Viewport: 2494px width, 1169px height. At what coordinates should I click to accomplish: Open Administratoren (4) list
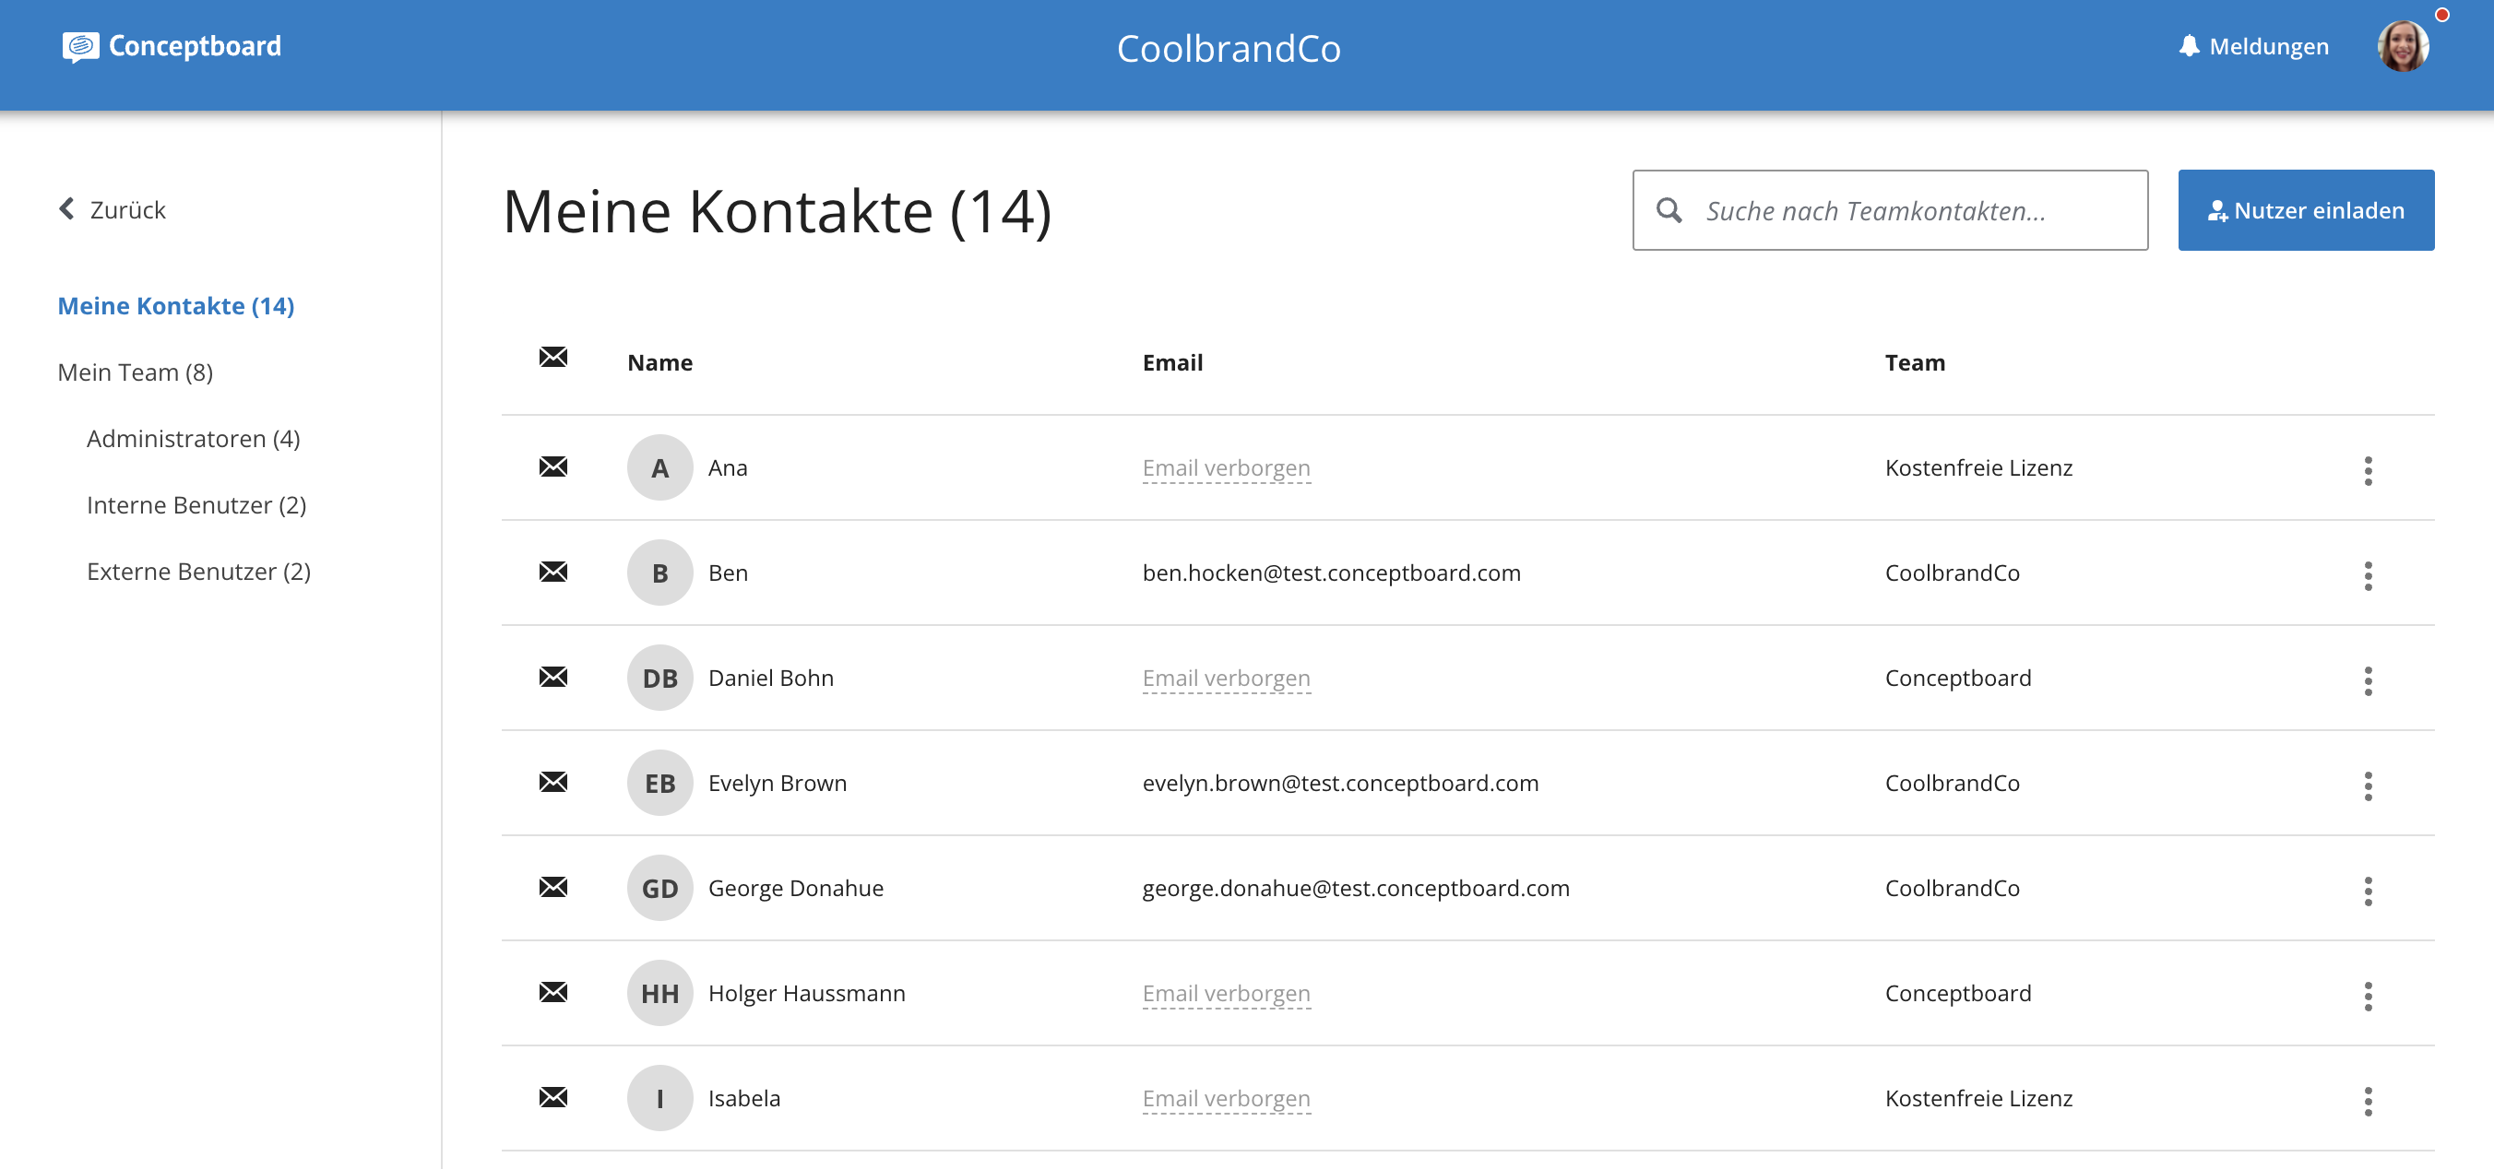[x=193, y=439]
